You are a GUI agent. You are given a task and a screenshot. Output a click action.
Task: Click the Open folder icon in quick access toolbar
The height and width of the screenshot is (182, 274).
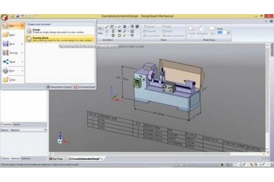(x=12, y=16)
